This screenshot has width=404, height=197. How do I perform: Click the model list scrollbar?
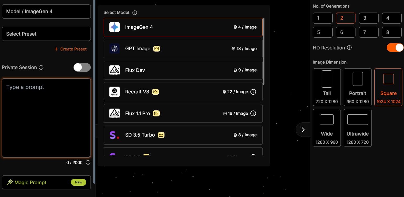(263, 51)
